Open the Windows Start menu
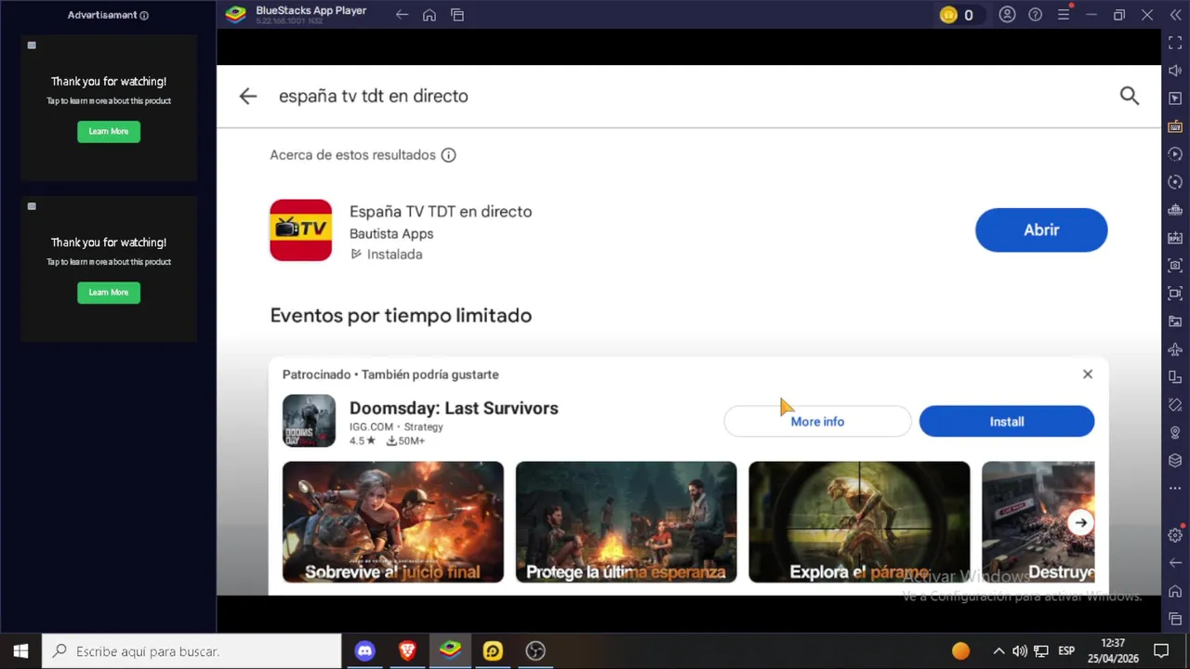Image resolution: width=1190 pixels, height=669 pixels. [x=20, y=651]
